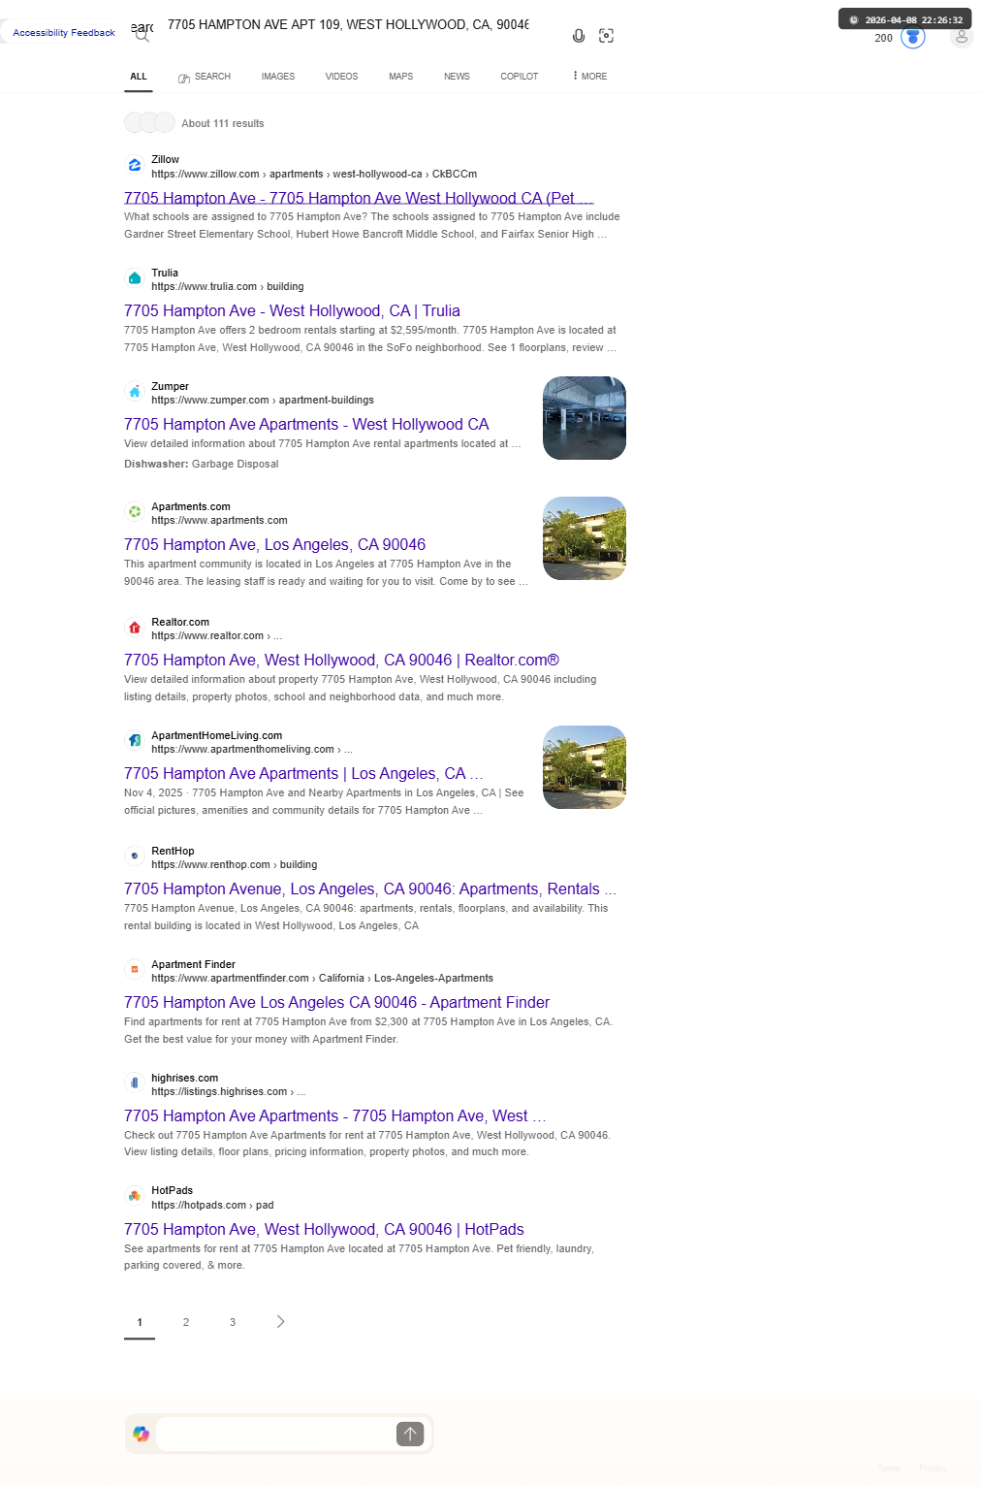The height and width of the screenshot is (1486, 981).
Task: Open highrises.com Apartments result title
Action: [335, 1116]
